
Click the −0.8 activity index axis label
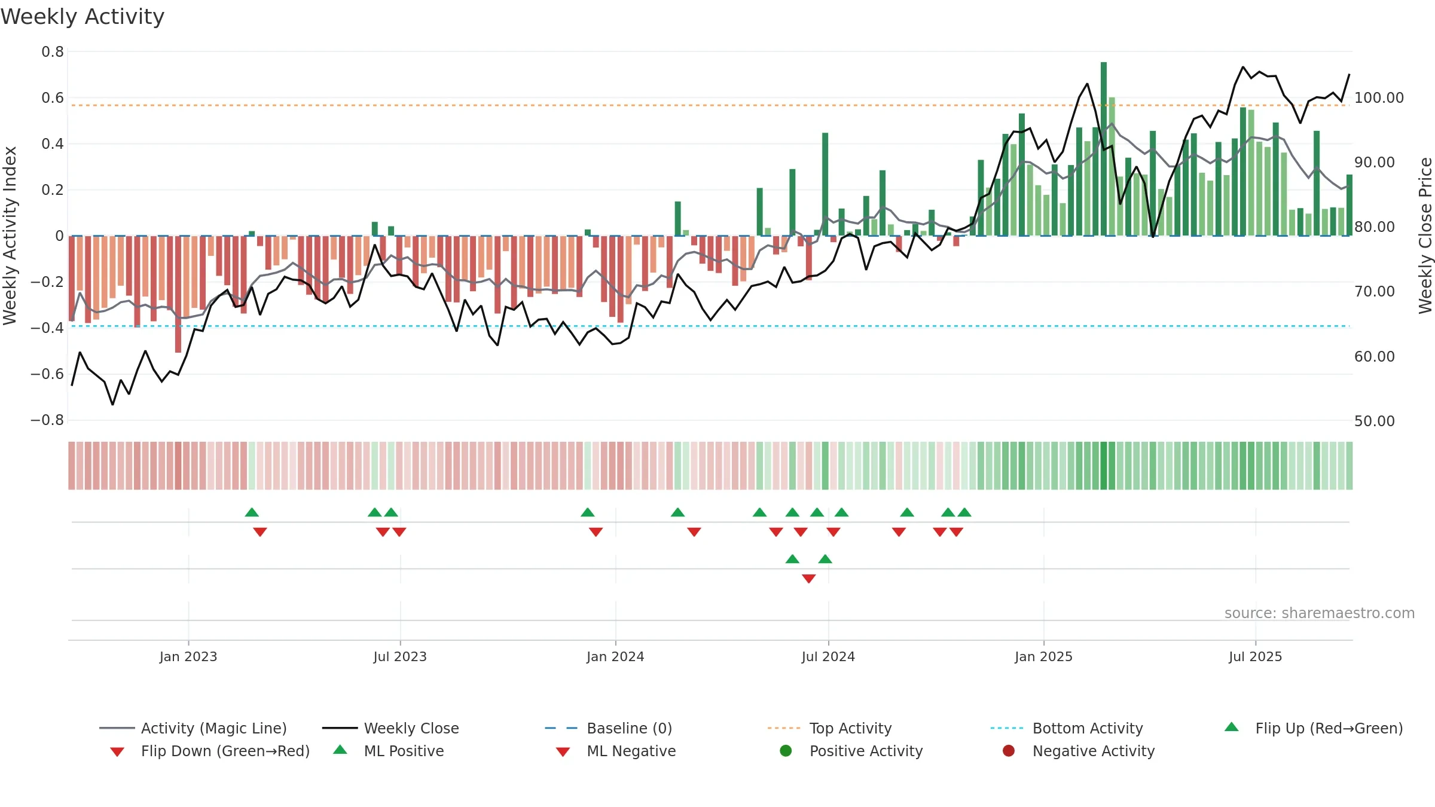click(x=47, y=420)
